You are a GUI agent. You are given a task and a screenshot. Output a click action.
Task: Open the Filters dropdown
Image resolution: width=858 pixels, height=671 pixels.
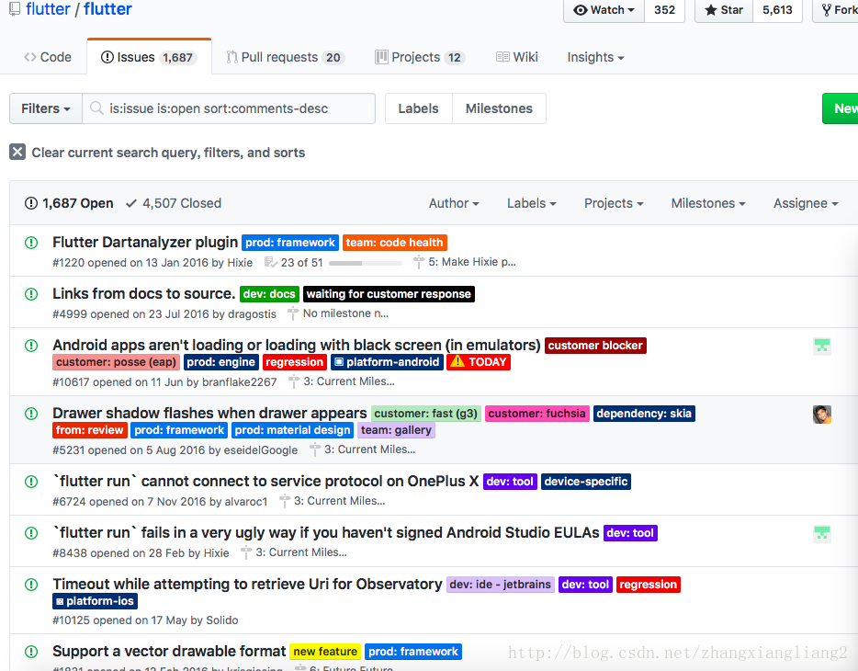[46, 108]
